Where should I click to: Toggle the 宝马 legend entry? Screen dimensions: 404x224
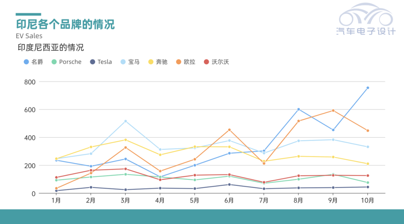(x=130, y=62)
